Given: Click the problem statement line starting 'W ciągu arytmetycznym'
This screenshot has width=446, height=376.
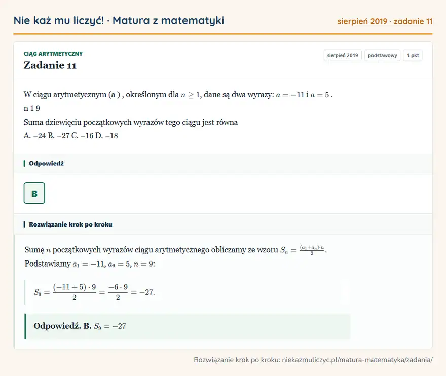Looking at the screenshot, I should (x=178, y=95).
